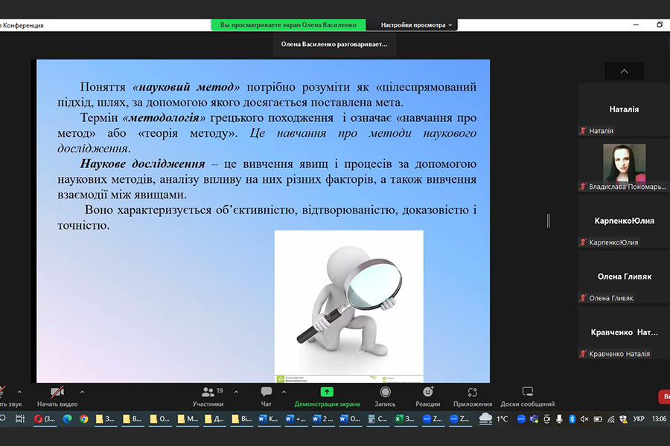The height and width of the screenshot is (446, 670).
Task: Click the Wi-Fi network icon in system tray
Action: pyautogui.click(x=611, y=418)
